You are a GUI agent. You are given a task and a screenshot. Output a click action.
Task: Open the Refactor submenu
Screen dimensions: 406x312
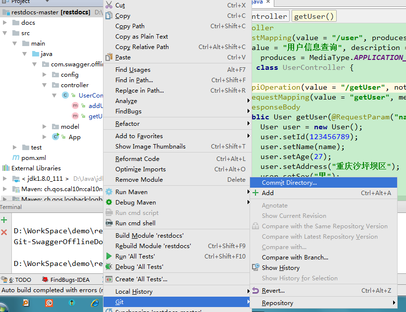(x=177, y=123)
